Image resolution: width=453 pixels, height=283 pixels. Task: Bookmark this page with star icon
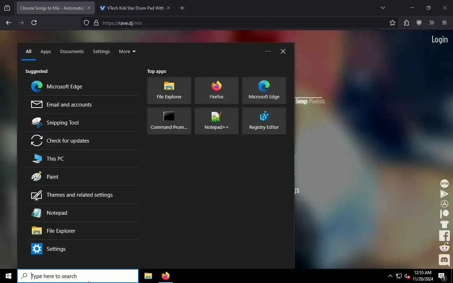392,23
